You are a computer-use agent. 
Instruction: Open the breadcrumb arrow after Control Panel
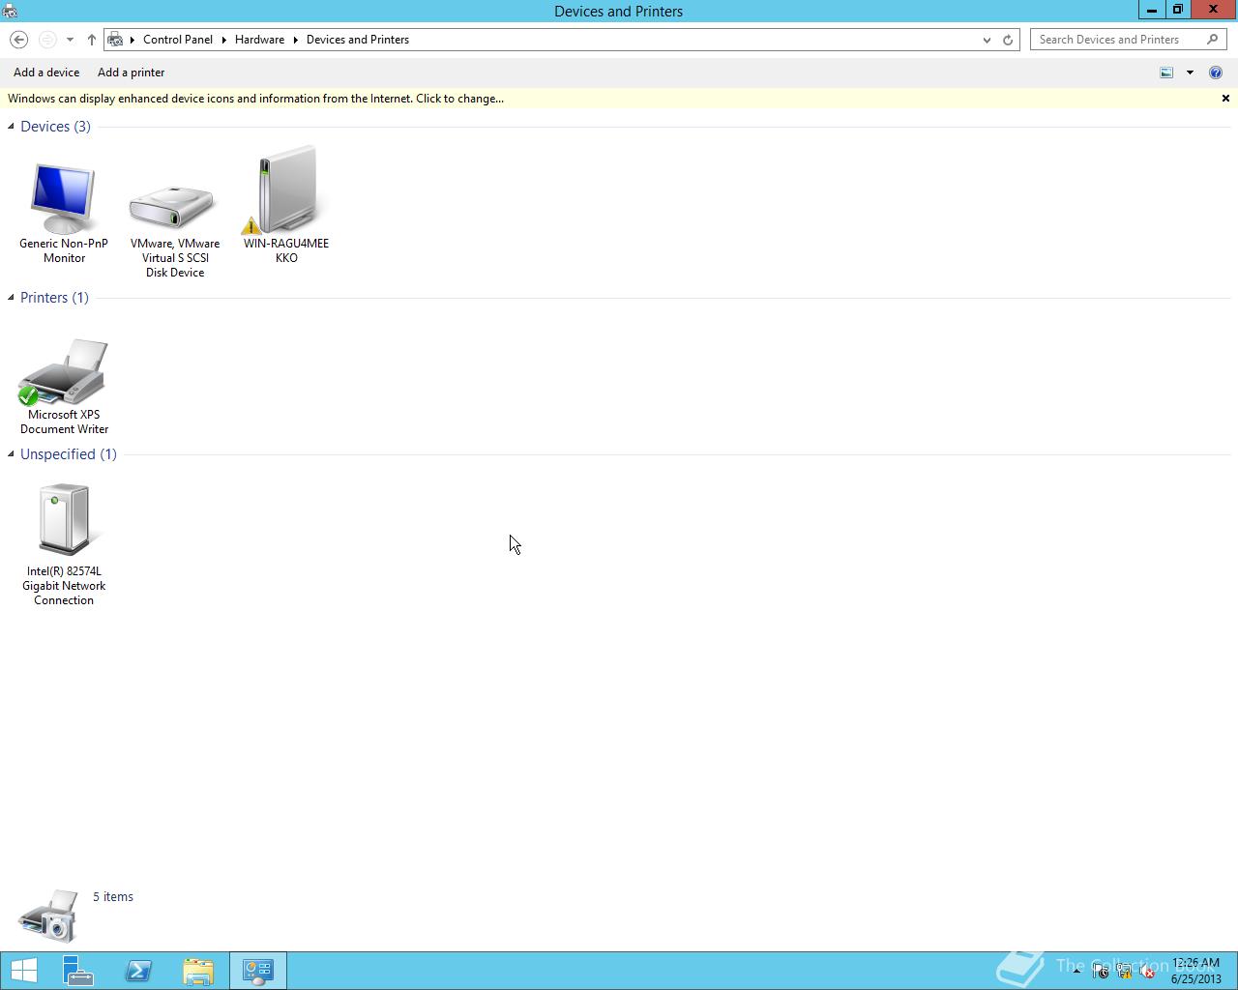[223, 40]
